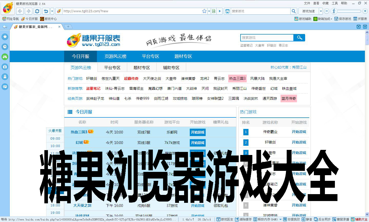Click 保存游戏 in the toolbar
The width and height of the screenshot is (369, 222).
click(x=343, y=19)
